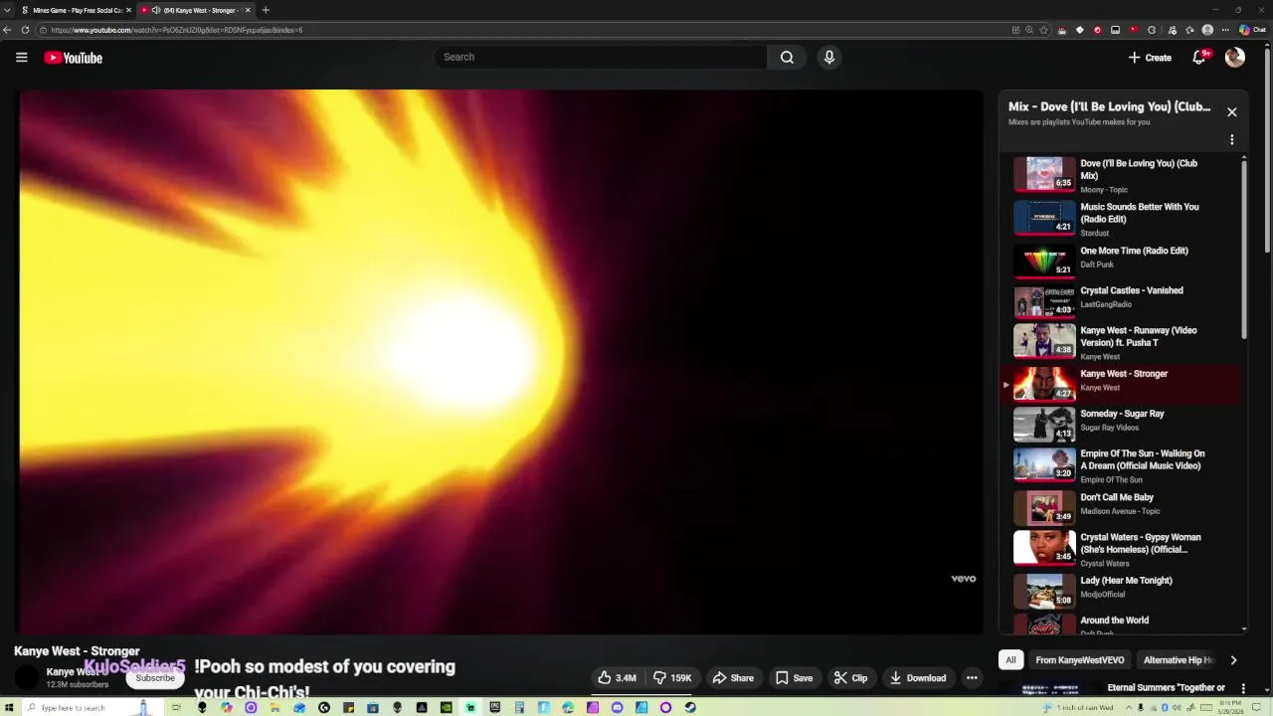Bookmark page with star icon
This screenshot has width=1273, height=716.
[x=1043, y=30]
